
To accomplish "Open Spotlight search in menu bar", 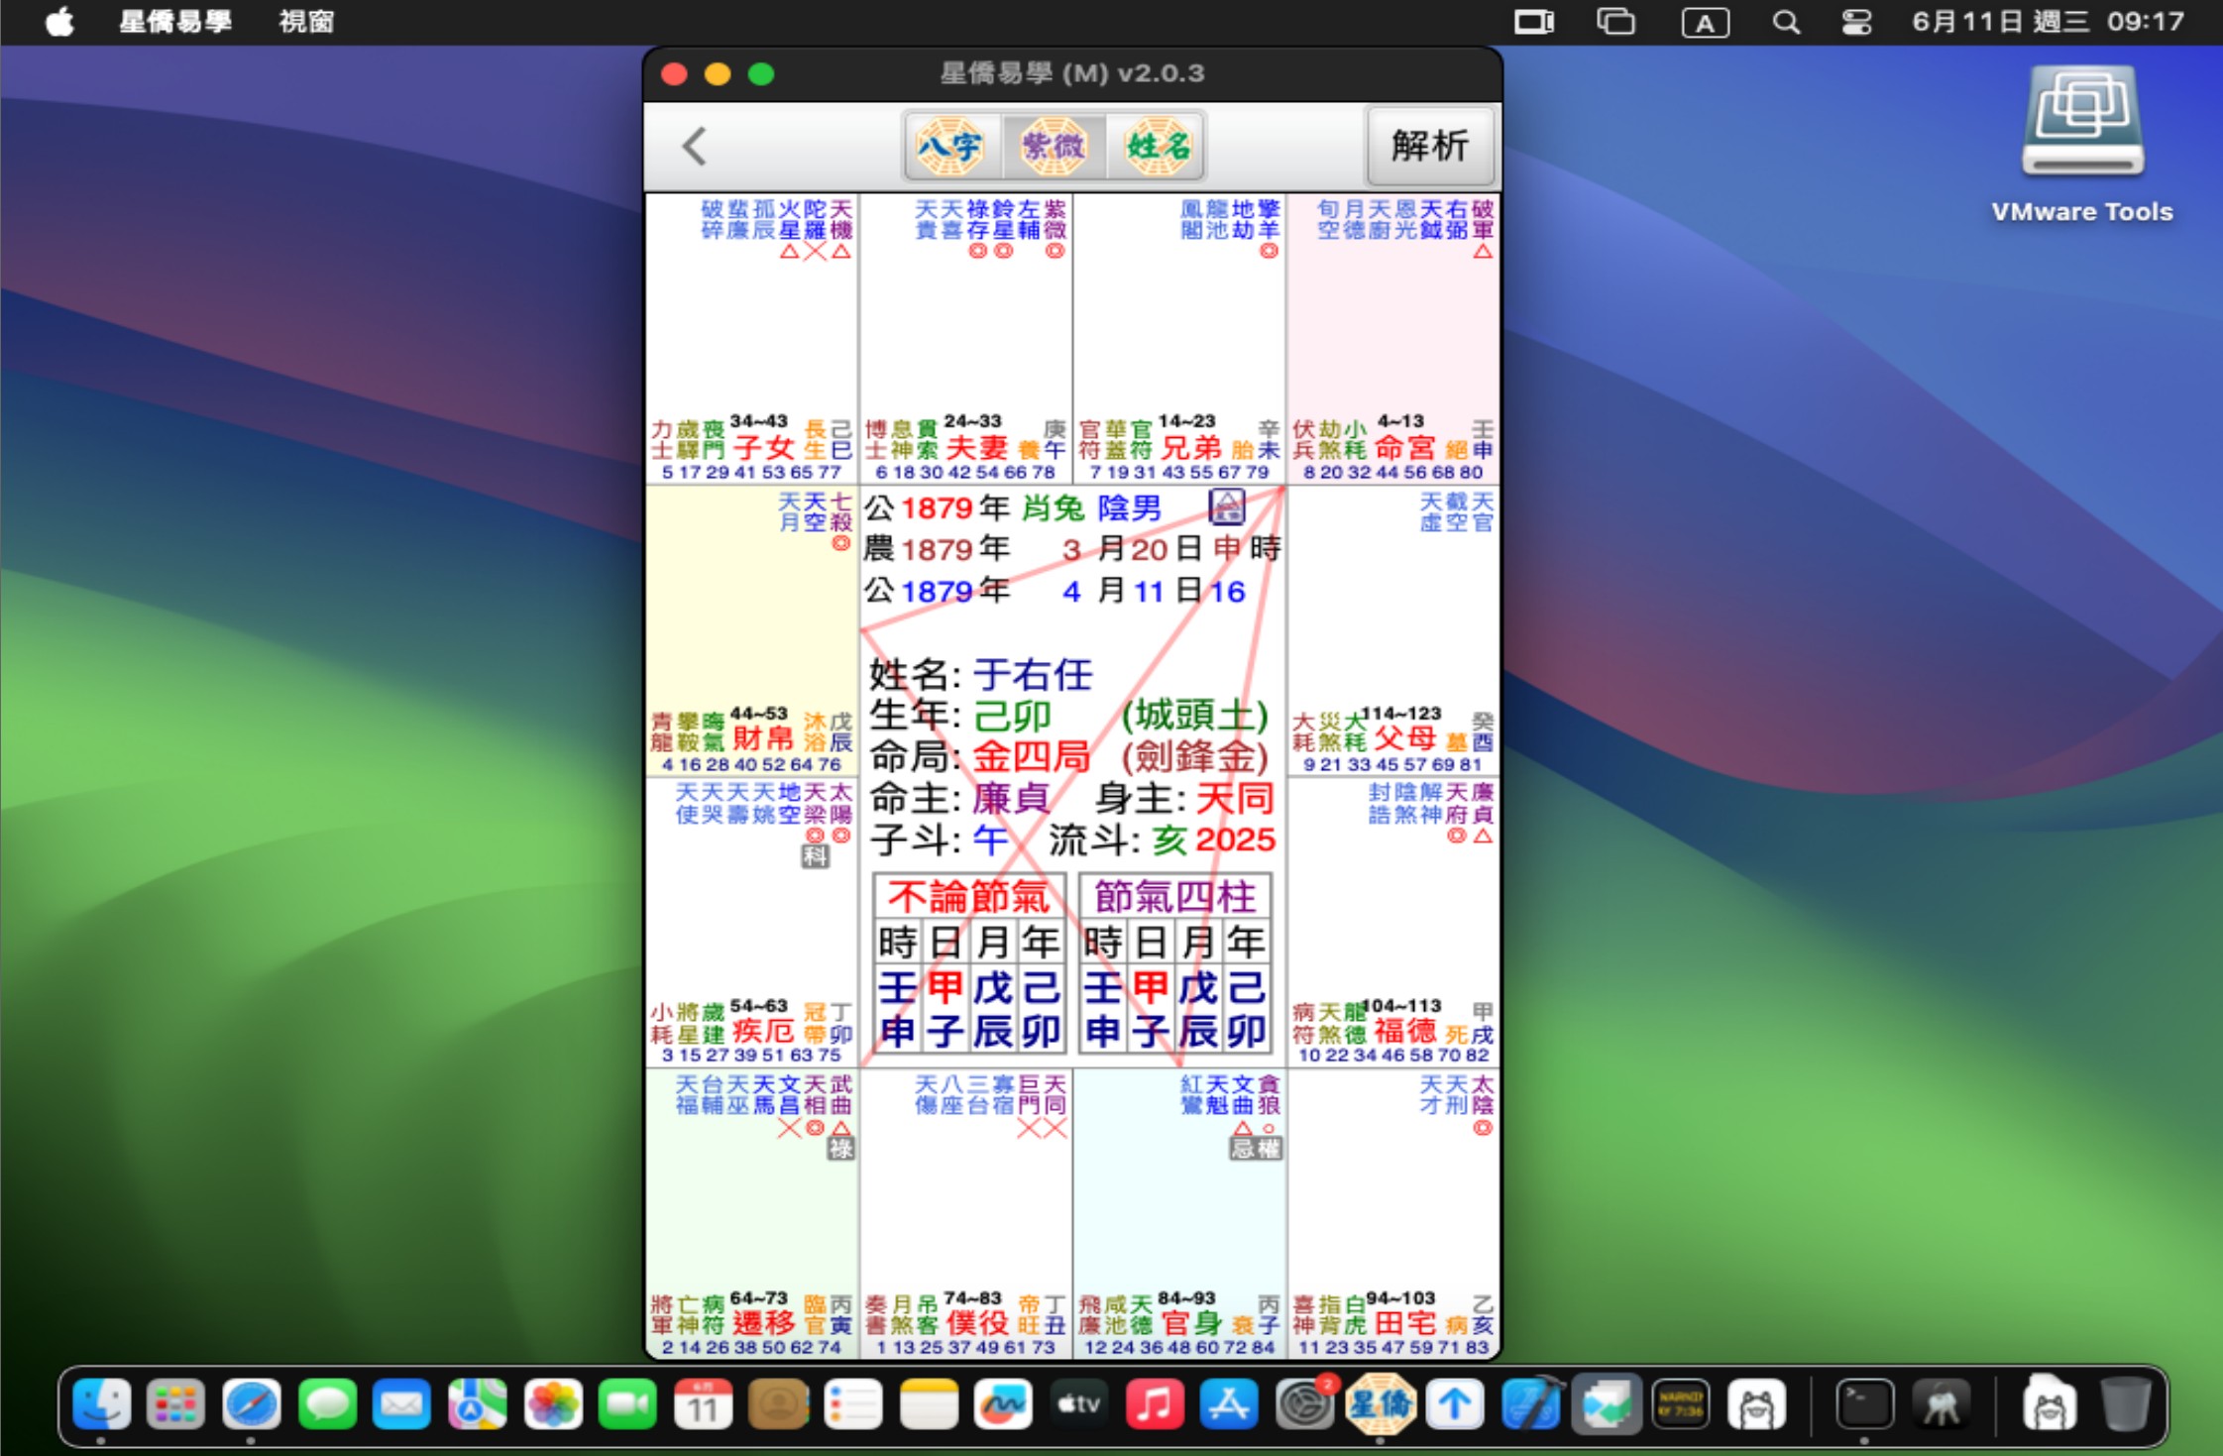I will tap(1785, 22).
